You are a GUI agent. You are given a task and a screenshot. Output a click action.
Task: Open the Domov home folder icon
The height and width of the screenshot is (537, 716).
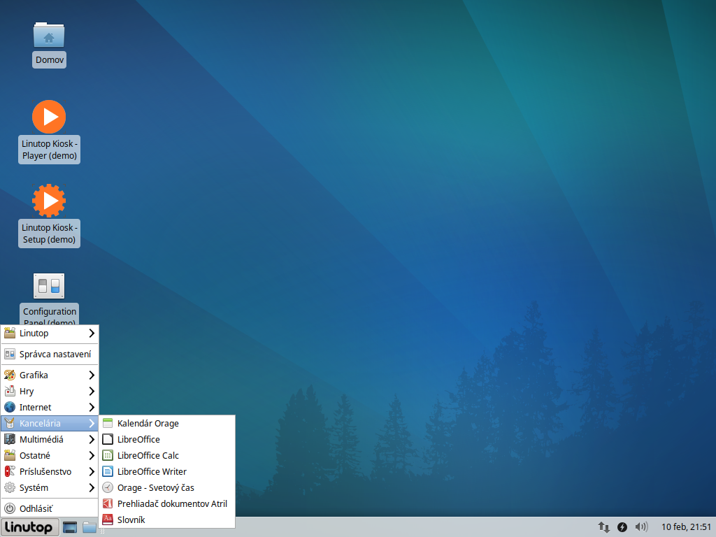tap(49, 35)
